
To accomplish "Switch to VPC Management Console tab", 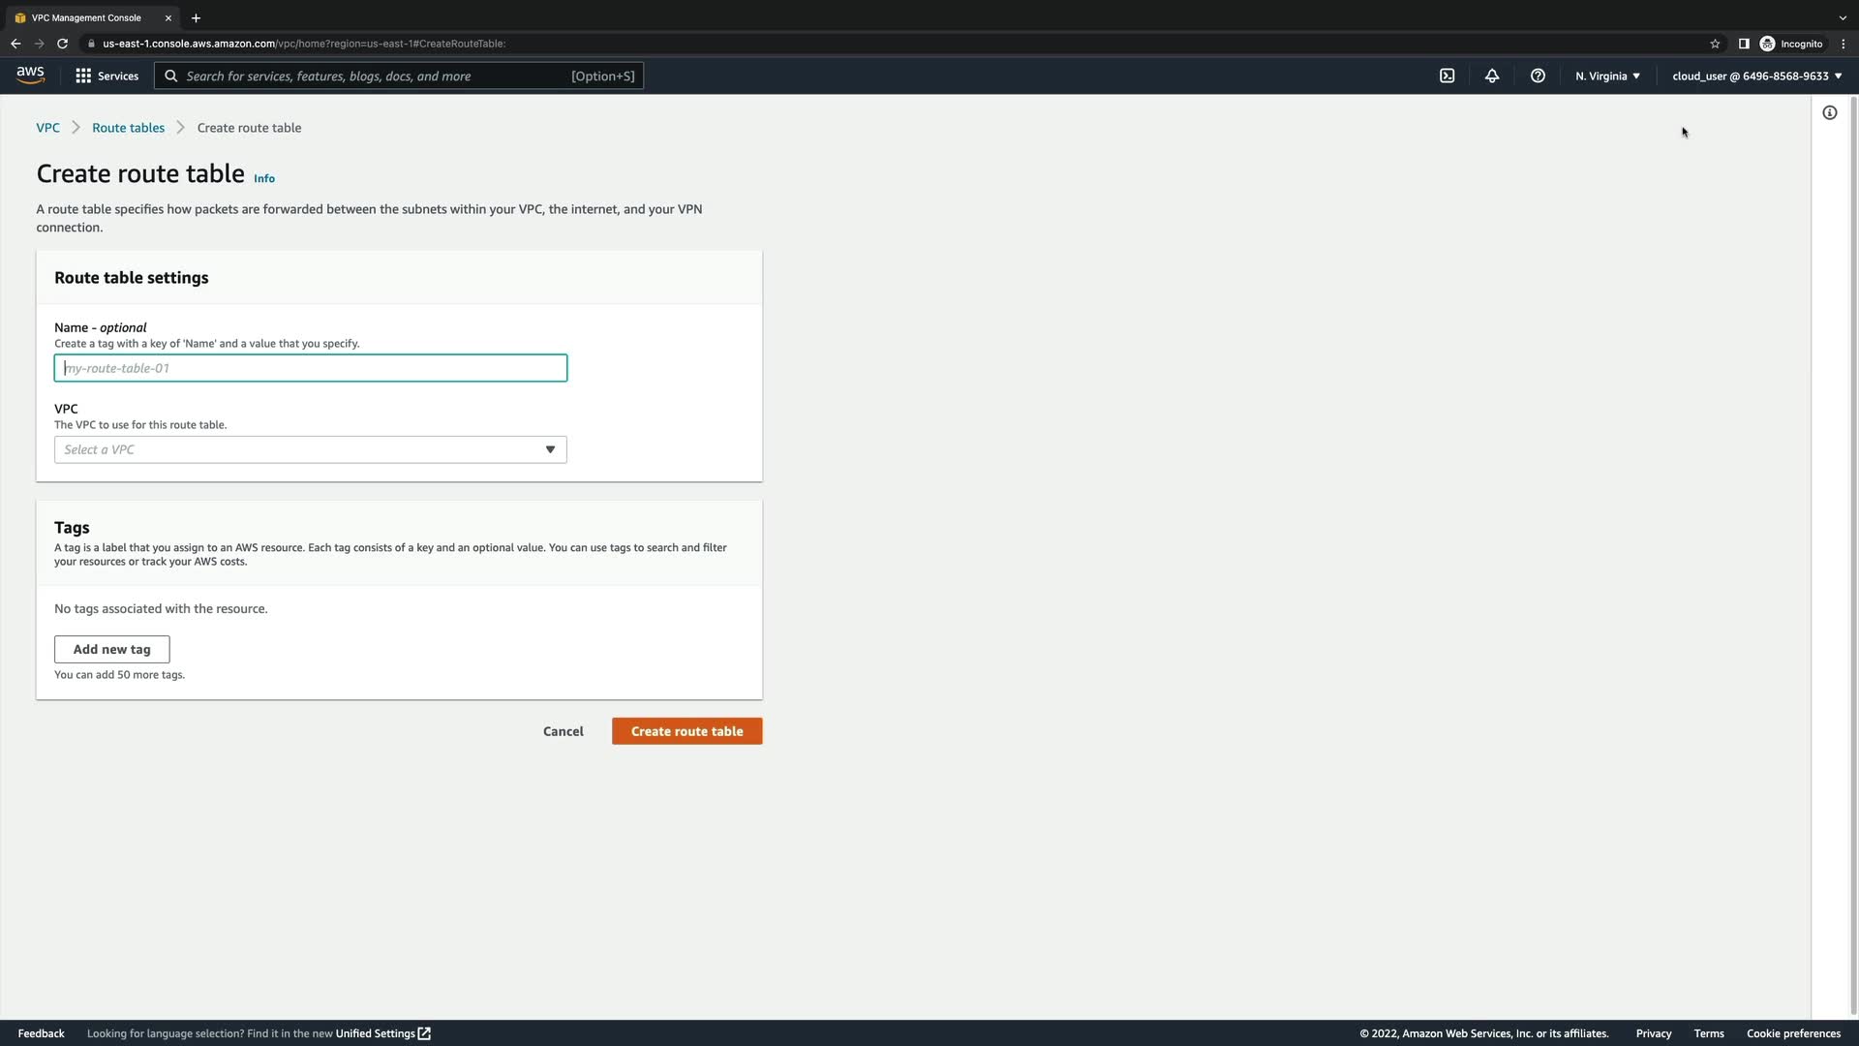I will 87,17.
